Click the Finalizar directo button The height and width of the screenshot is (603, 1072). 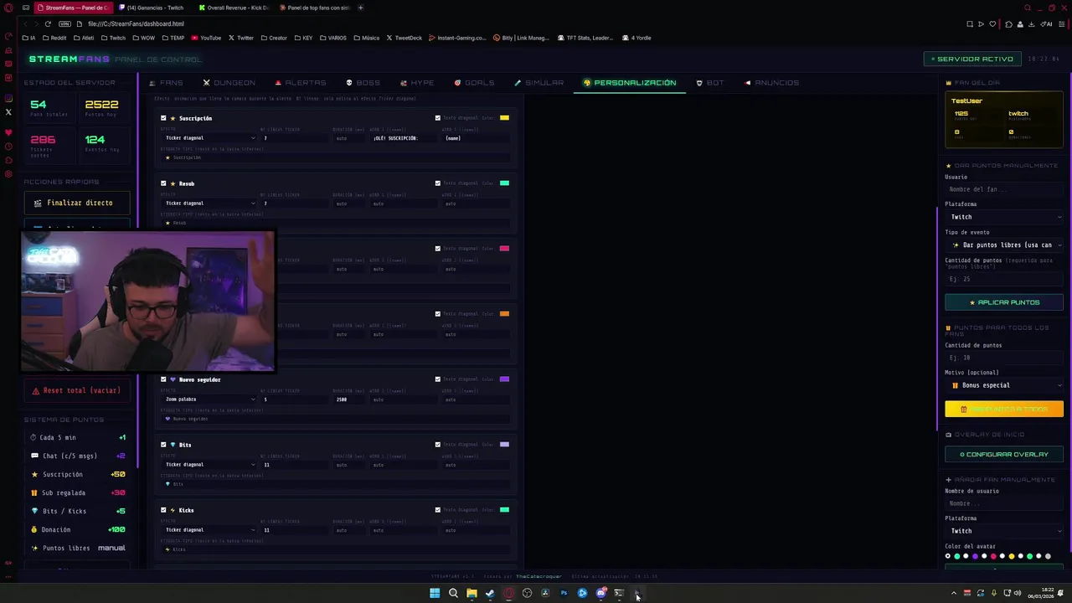point(77,203)
